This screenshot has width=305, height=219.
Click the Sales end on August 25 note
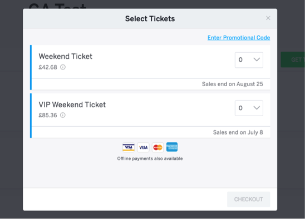233,84
